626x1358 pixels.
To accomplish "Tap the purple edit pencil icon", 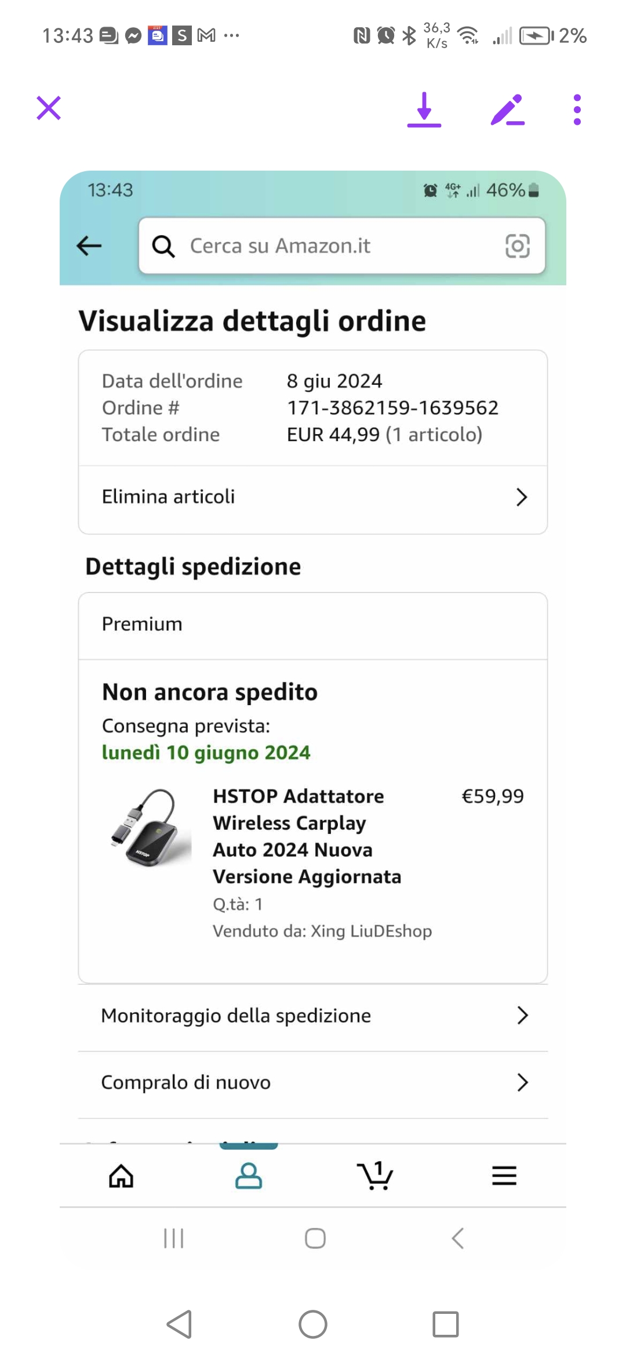I will click(x=507, y=109).
